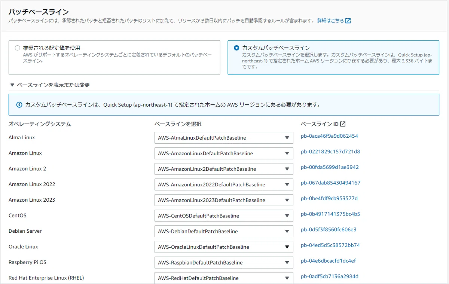
Task: Open baseline ID pb-0b4917141375bc4b5
Action: 330,214
